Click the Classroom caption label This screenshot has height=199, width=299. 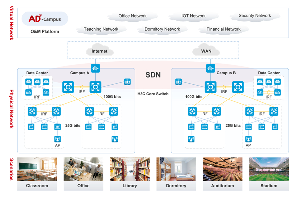pyautogui.click(x=37, y=186)
